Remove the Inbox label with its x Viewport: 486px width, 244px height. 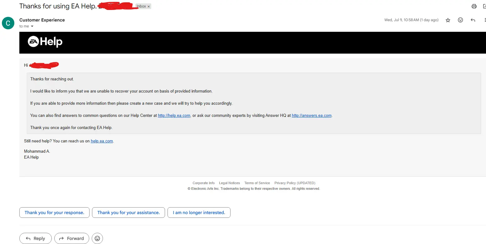[149, 6]
